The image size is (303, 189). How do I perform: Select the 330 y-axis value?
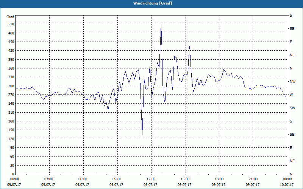click(x=12, y=77)
